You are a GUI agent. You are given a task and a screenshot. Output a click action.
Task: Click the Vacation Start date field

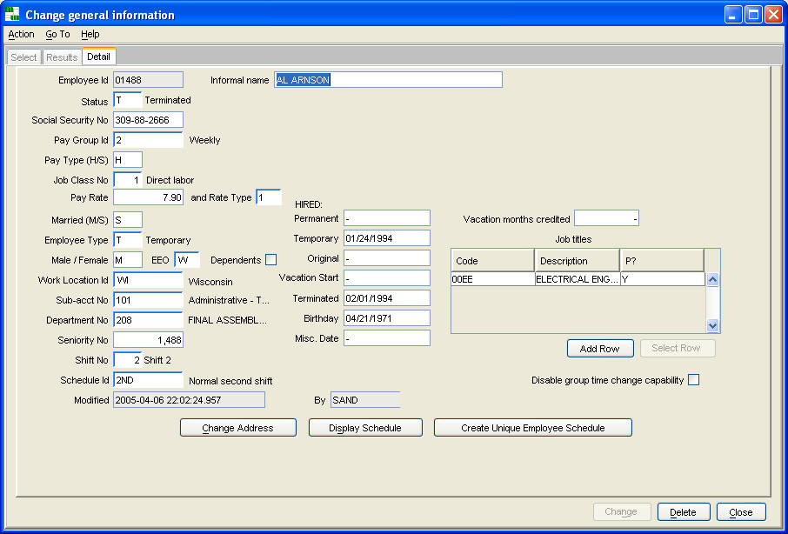[387, 277]
